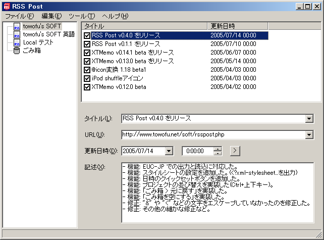Click the 2005/07/14 date field
324x240 pixels.
coord(144,151)
